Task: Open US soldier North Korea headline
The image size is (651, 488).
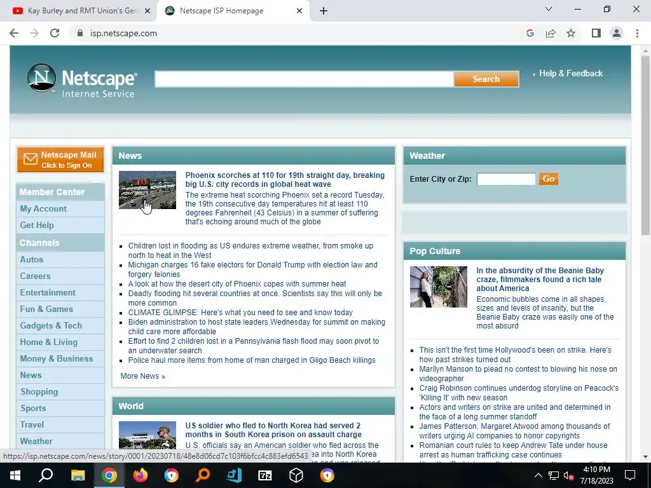Action: (273, 430)
